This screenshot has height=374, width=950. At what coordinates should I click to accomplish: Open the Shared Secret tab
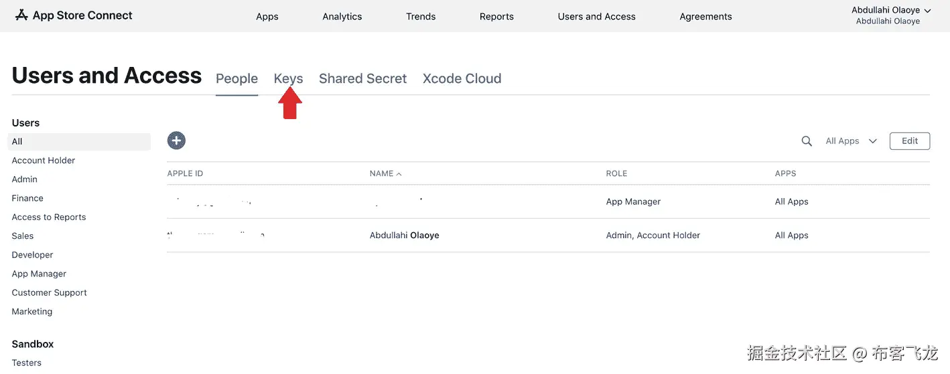362,78
